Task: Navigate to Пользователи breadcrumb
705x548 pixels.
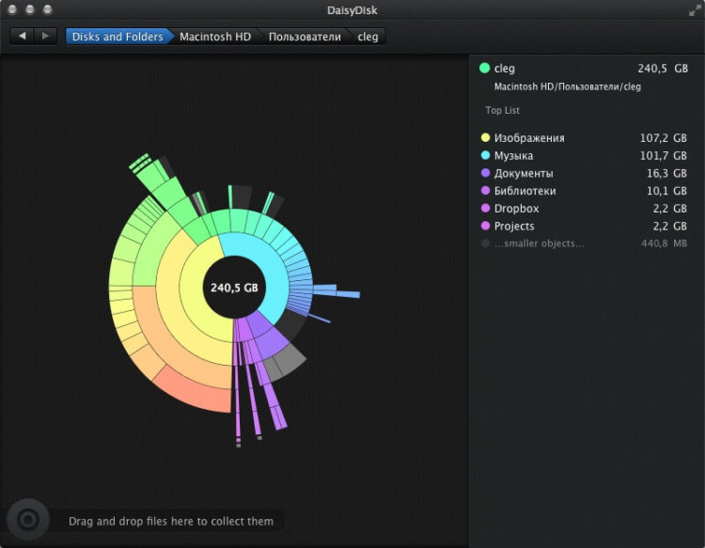Action: pos(305,37)
